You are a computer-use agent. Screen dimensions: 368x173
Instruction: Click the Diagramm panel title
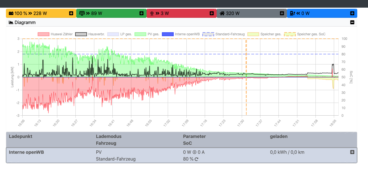[x=25, y=22]
